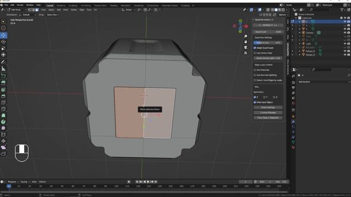Select the Move tool
Screen dimensions: 351x197
tap(3, 35)
